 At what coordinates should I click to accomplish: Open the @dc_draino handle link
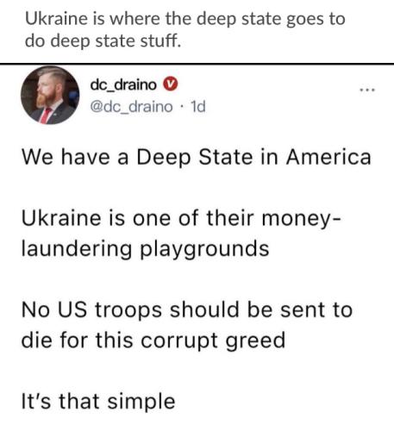131,107
